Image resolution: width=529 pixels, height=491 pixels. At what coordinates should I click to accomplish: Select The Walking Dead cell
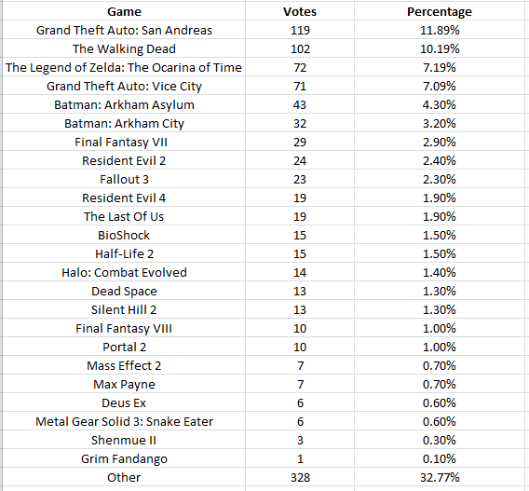pyautogui.click(x=124, y=48)
